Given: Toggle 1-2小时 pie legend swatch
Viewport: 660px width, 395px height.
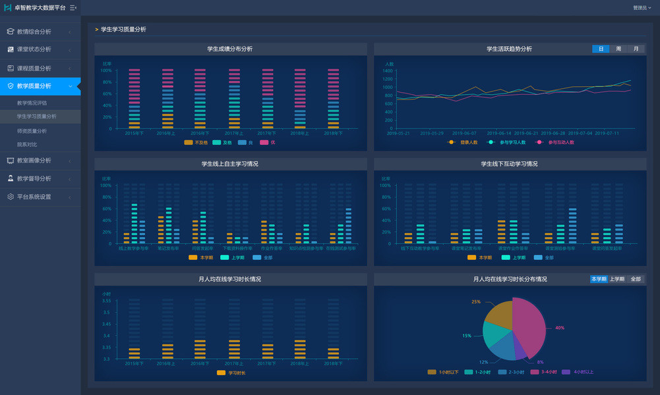Looking at the screenshot, I should click(x=469, y=372).
